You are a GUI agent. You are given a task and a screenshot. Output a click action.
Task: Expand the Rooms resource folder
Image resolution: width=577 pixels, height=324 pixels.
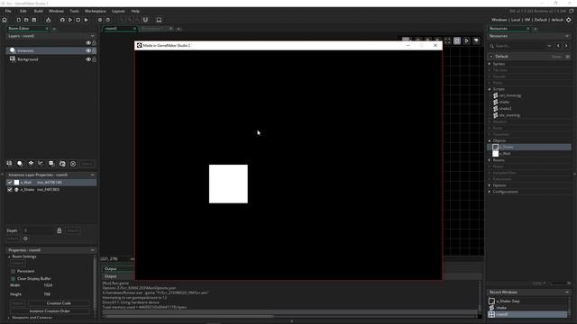490,160
